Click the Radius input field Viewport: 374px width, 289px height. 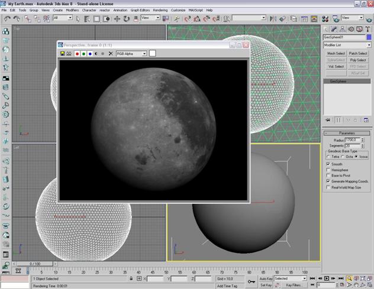tap(352, 140)
